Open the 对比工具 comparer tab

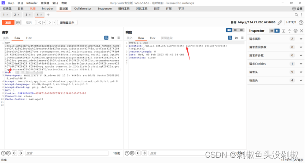pos(141,8)
